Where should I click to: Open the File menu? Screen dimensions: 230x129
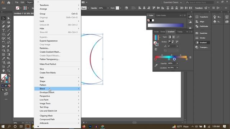click(17, 3)
